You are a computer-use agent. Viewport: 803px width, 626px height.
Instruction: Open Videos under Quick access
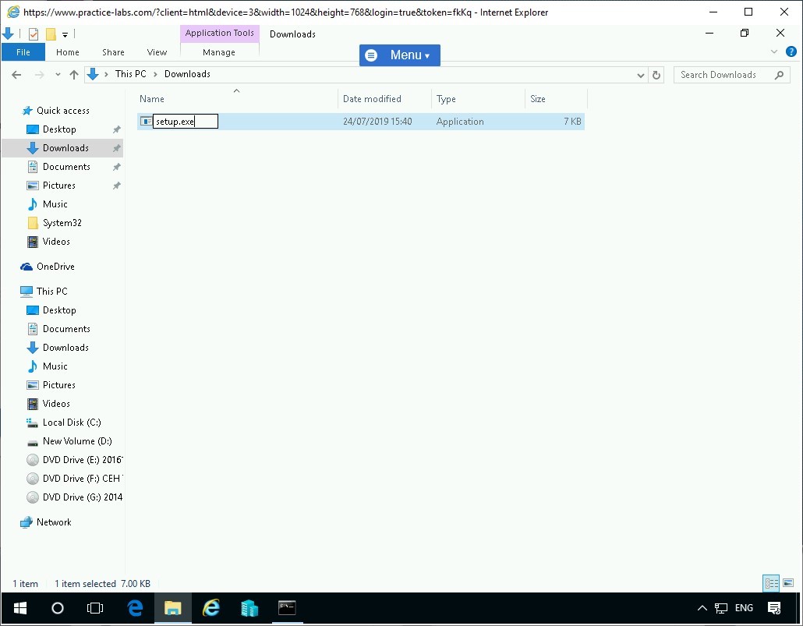click(56, 242)
